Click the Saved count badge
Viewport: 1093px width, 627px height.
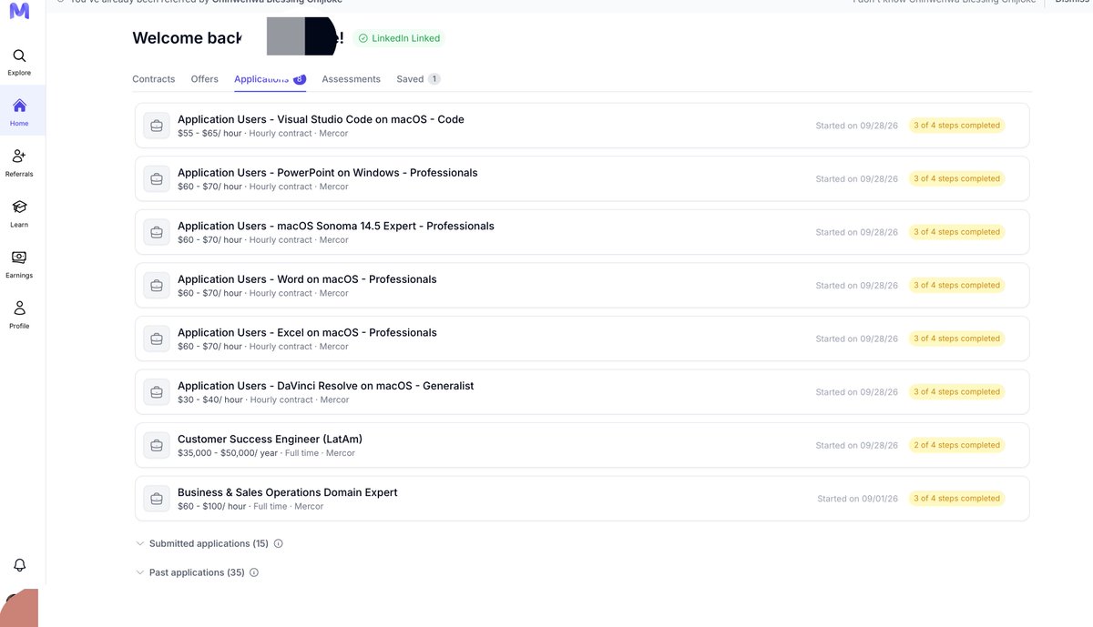434,79
